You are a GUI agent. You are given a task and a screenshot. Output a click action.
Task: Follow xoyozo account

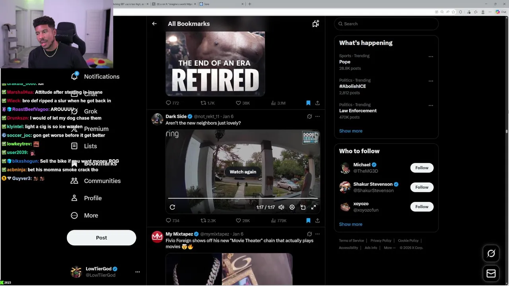point(422,207)
